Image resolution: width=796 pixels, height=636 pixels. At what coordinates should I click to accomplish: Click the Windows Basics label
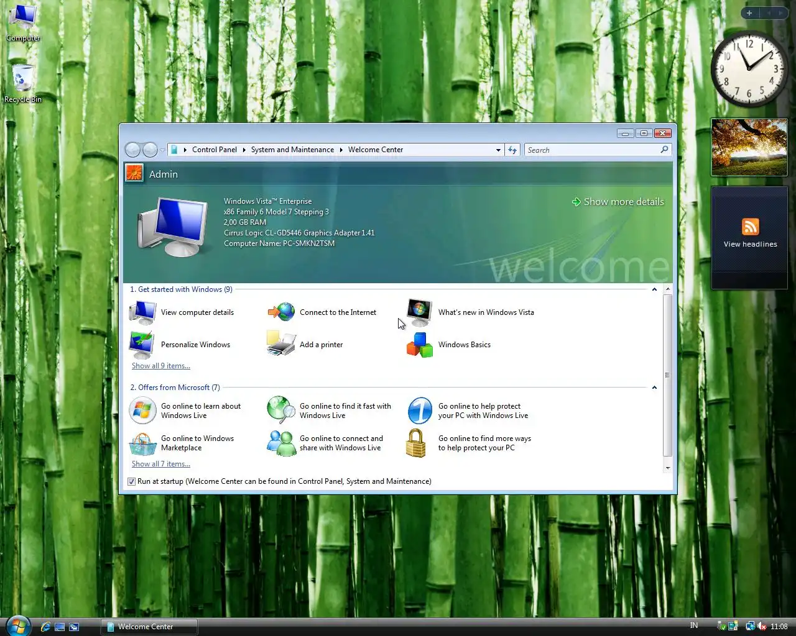point(465,345)
